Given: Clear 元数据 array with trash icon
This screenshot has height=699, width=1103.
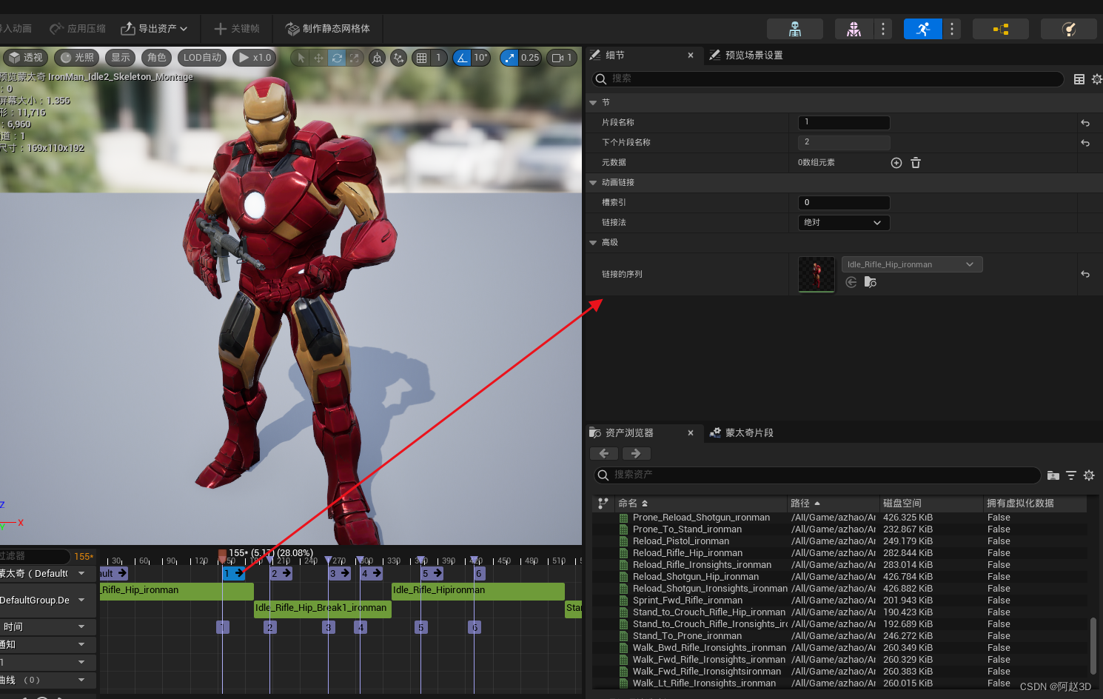Looking at the screenshot, I should pyautogui.click(x=916, y=163).
